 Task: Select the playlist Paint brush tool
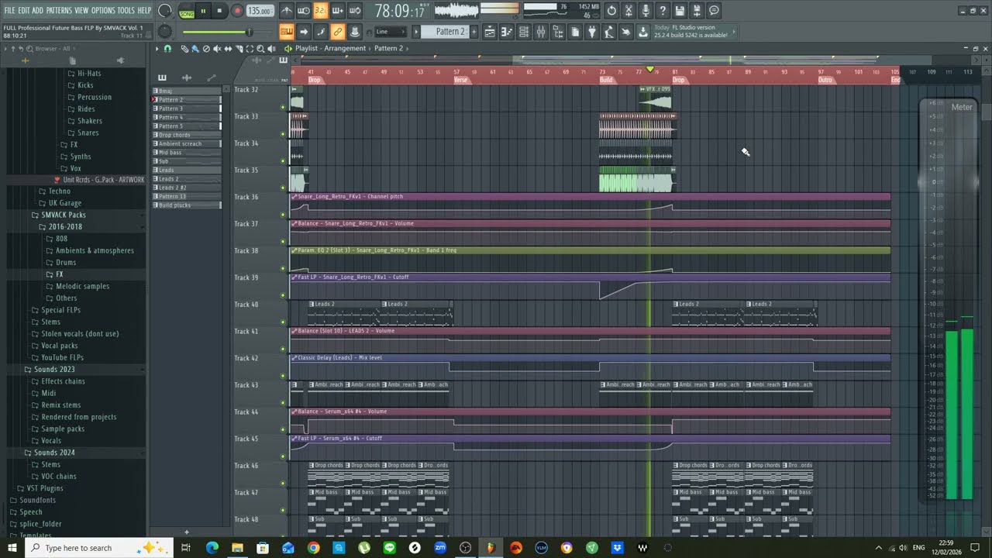point(195,49)
